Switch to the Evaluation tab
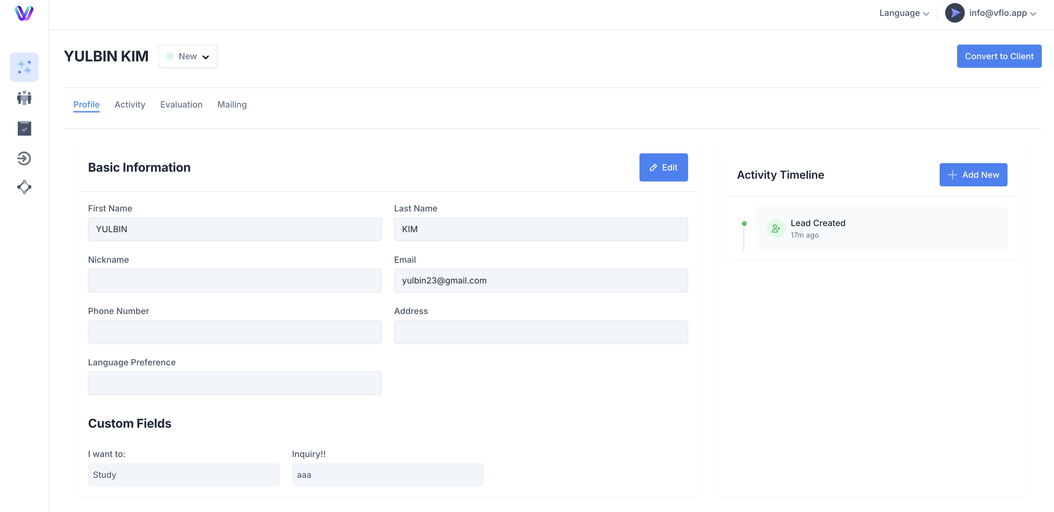1054x512 pixels. click(x=181, y=105)
